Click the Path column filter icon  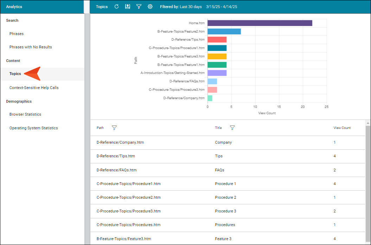point(114,128)
